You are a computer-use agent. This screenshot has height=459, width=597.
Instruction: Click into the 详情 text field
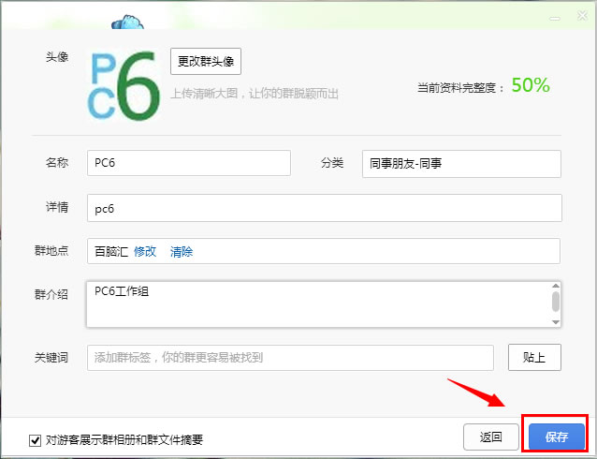323,208
